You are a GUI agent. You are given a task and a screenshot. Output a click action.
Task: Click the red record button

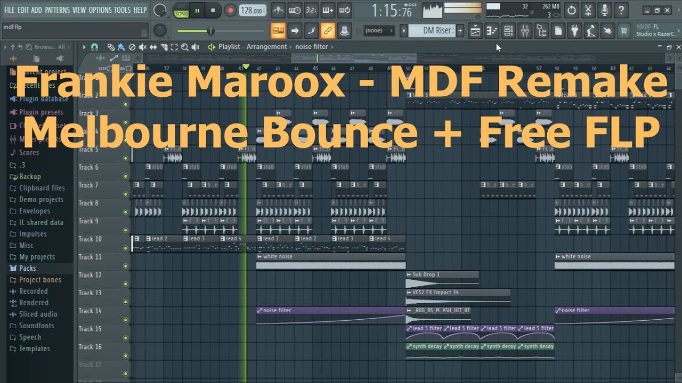[x=230, y=10]
